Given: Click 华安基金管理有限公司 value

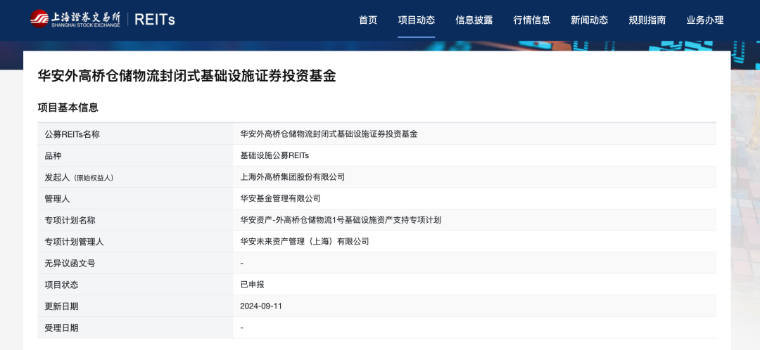Looking at the screenshot, I should (x=280, y=198).
